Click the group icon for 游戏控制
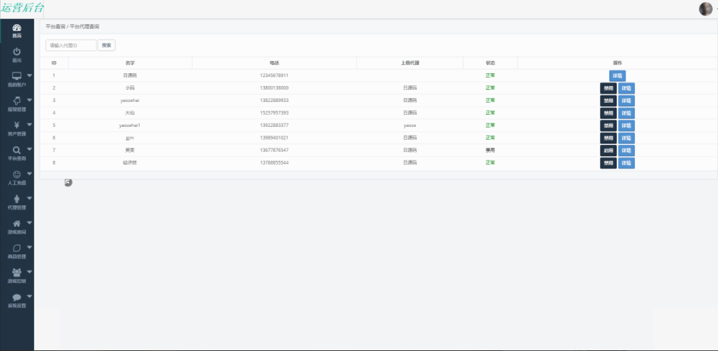The width and height of the screenshot is (718, 351). coord(17,272)
